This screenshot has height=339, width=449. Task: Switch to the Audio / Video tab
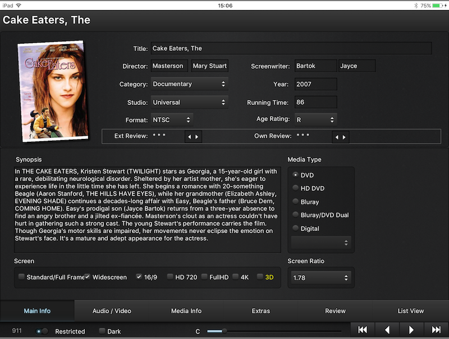(111, 311)
